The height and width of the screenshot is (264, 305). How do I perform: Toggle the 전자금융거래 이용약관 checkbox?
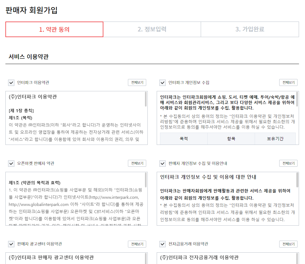[x=162, y=244]
